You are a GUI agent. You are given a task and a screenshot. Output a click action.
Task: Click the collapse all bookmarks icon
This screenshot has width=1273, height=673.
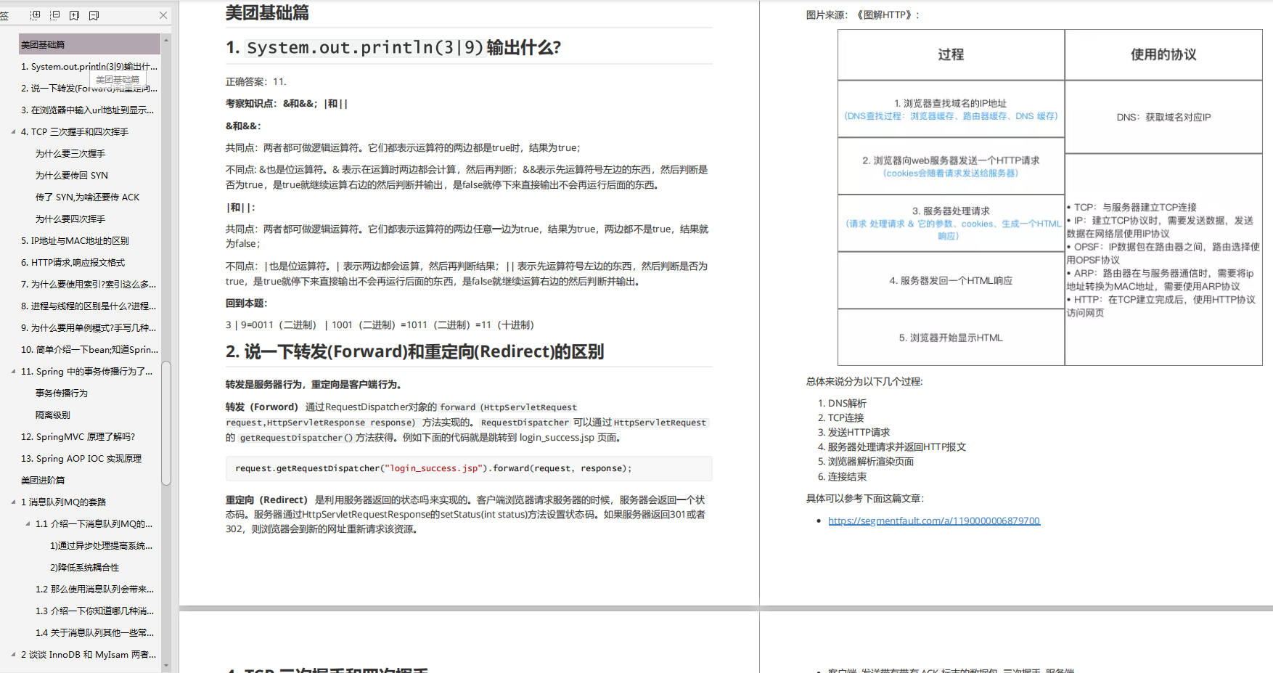[x=55, y=15]
